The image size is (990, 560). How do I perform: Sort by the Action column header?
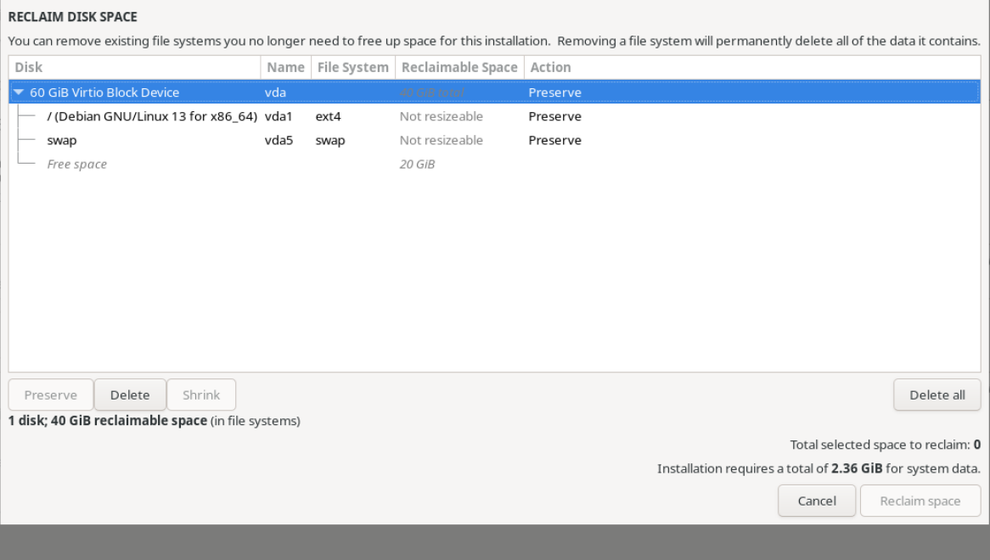pyautogui.click(x=752, y=68)
